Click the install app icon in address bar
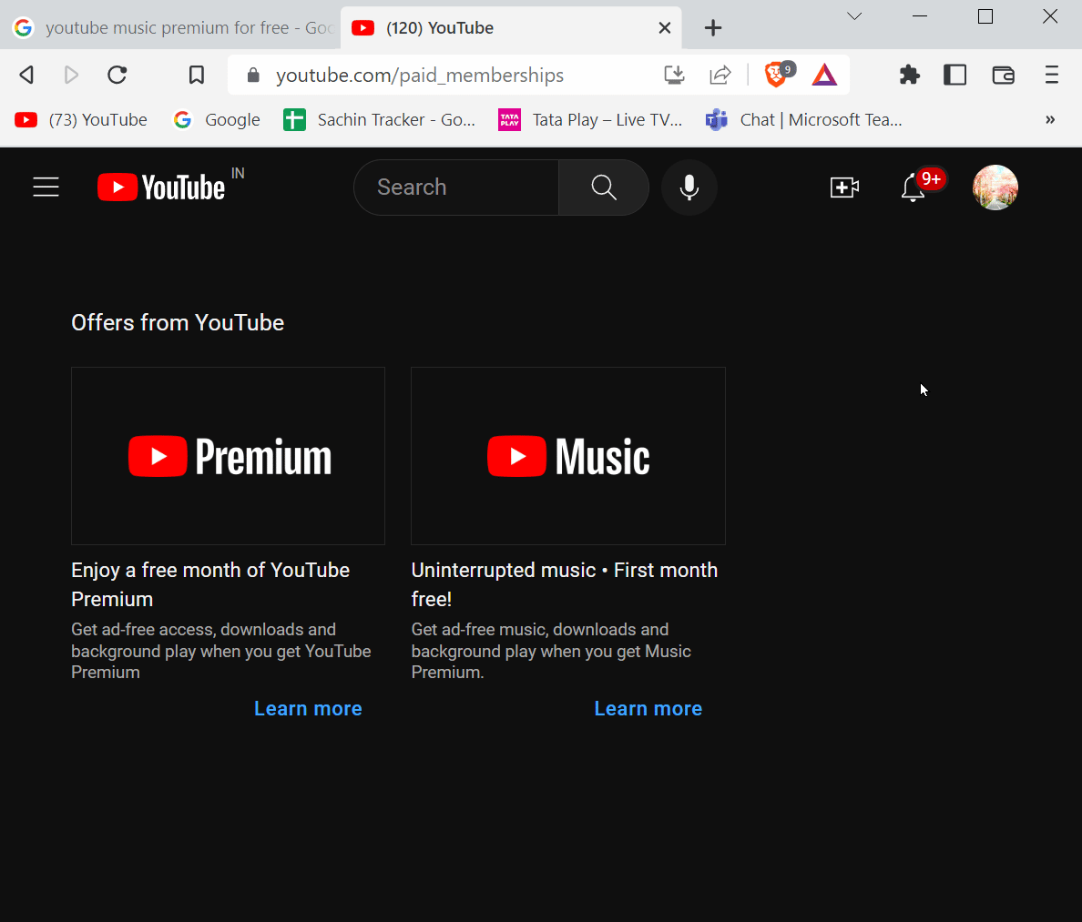Image resolution: width=1082 pixels, height=922 pixels. 674,75
